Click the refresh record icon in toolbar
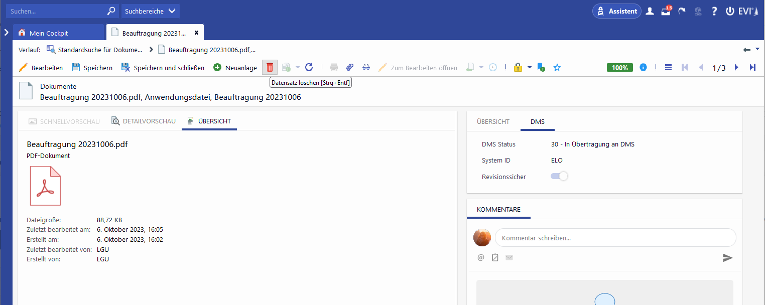This screenshot has height=305, width=765. point(309,67)
